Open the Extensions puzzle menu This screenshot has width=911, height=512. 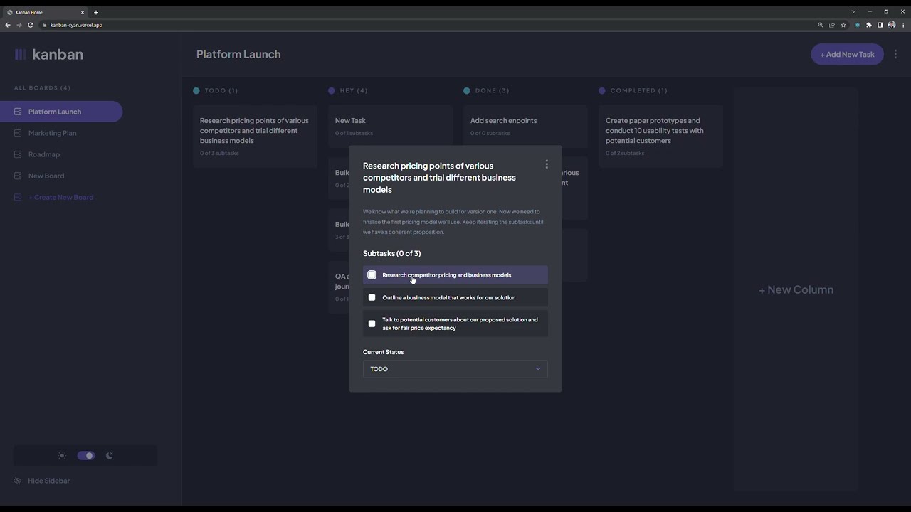pos(869,25)
